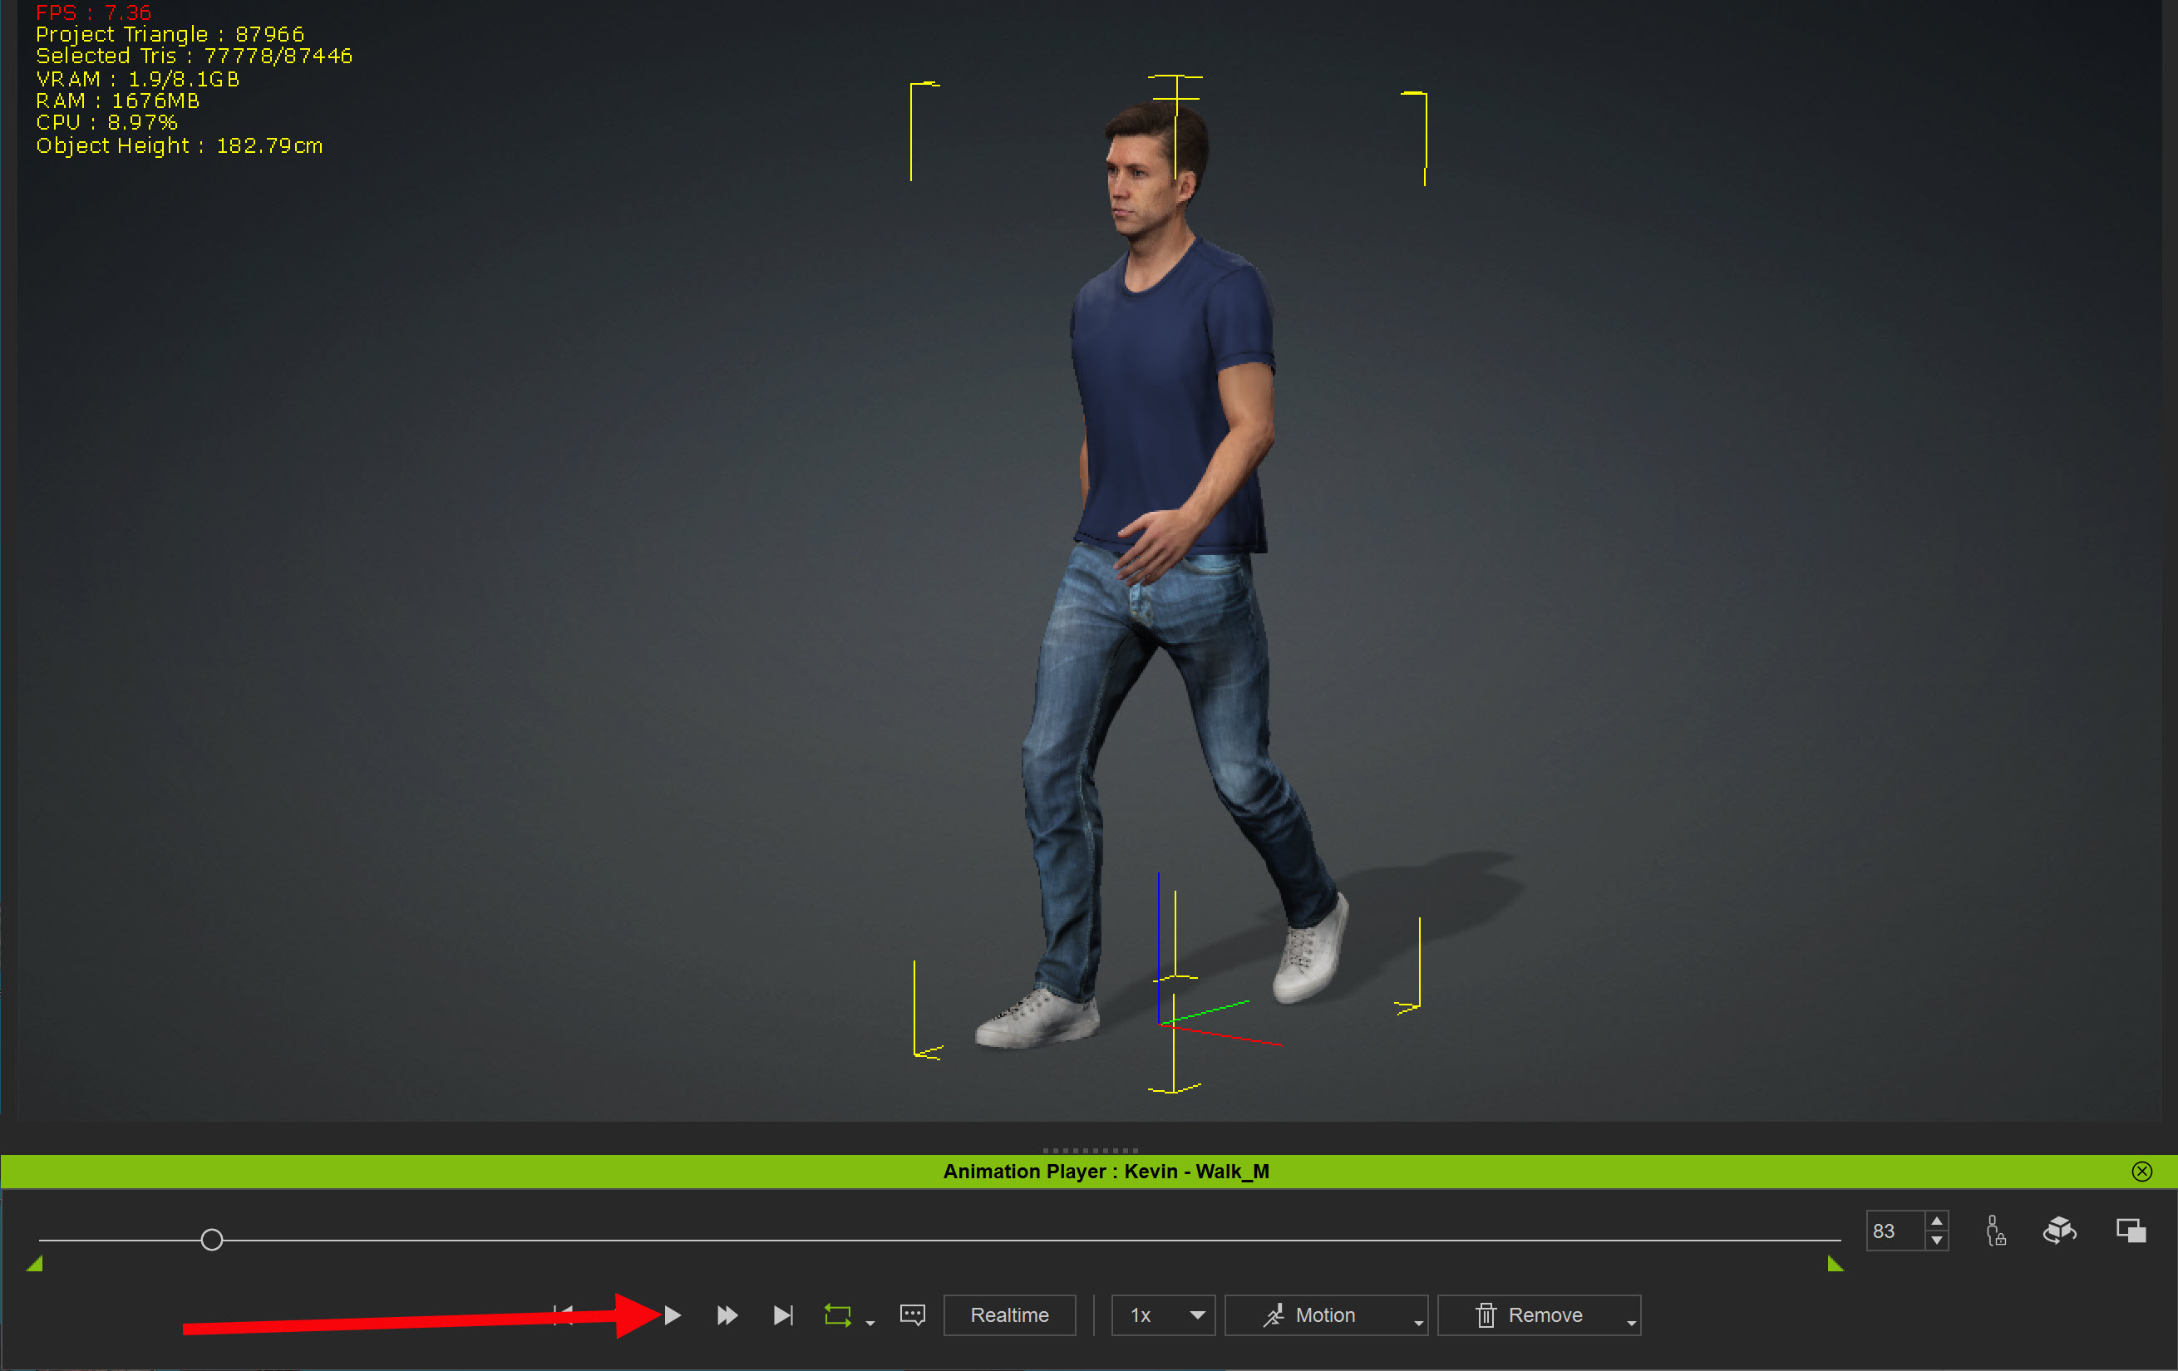This screenshot has height=1371, width=2178.
Task: Expand the Motion button dropdown arrow
Action: click(x=1417, y=1323)
